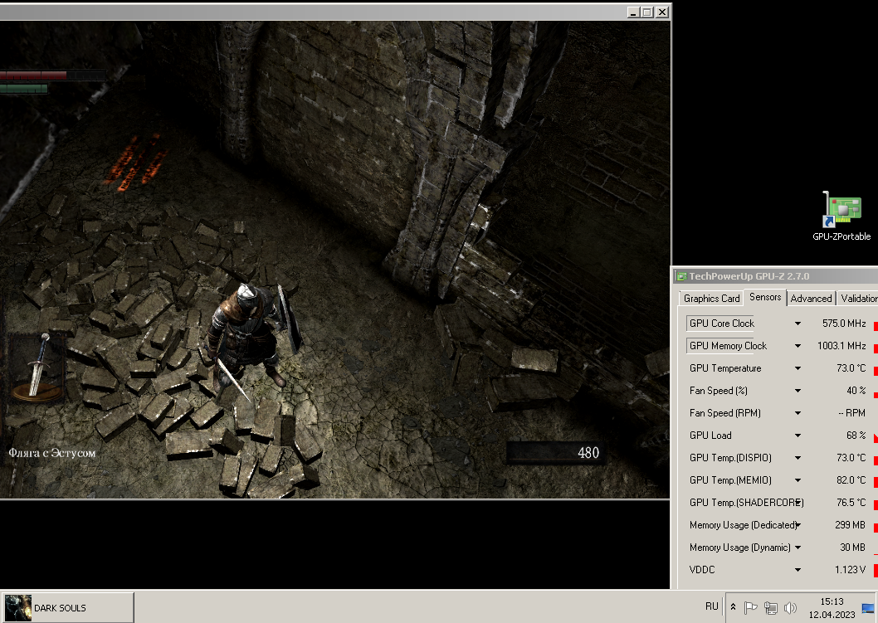The height and width of the screenshot is (623, 878).
Task: Open Fan Speed (RPM) sensor dropdown
Action: click(798, 413)
